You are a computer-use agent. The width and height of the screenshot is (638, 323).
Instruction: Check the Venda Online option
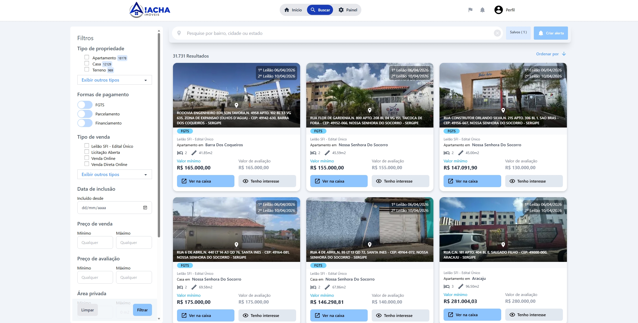[87, 158]
